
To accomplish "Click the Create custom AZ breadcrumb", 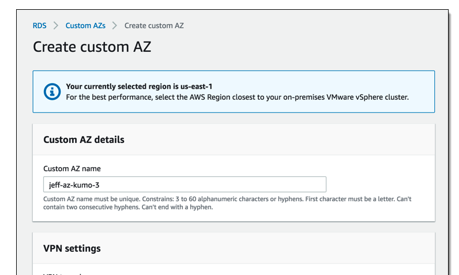I will pos(154,25).
